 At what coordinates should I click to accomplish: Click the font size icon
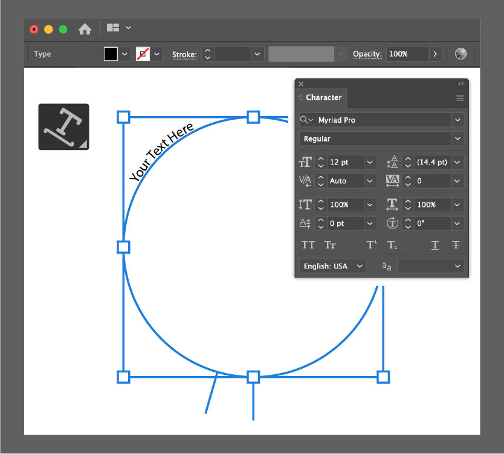[305, 162]
